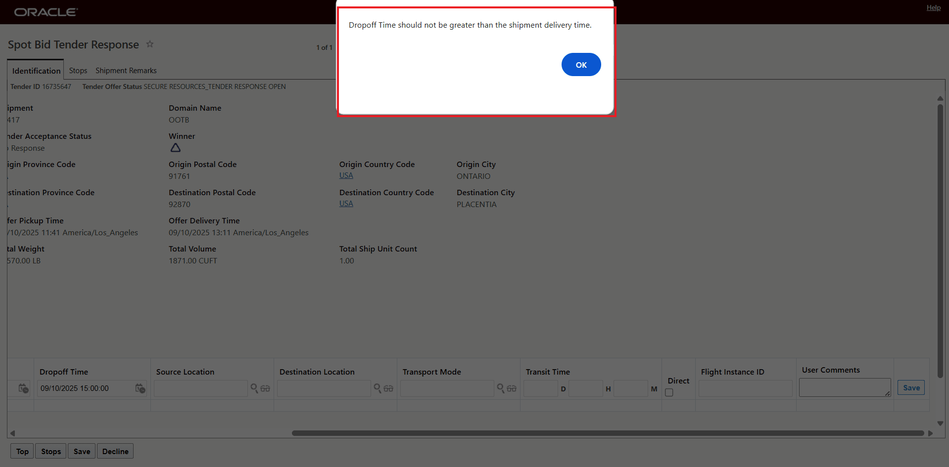The width and height of the screenshot is (949, 467).
Task: Click the Destination Location search magnifier icon
Action: (x=378, y=389)
